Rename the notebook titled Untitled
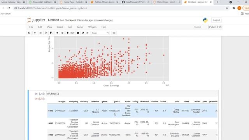The width and height of the screenshot is (249, 140). 54,20
